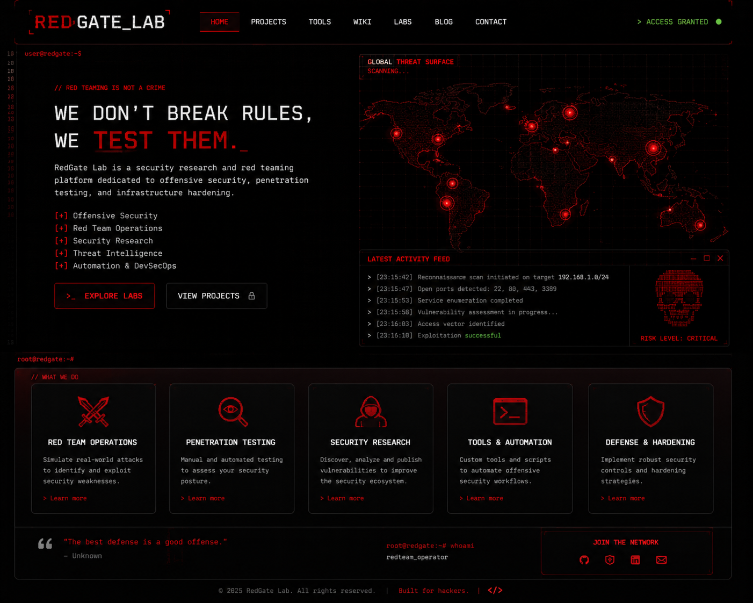Viewport: 753px width, 603px height.
Task: Go to the Home nav tab
Action: click(x=219, y=22)
